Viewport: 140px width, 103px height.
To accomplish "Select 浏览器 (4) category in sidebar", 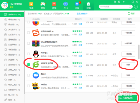I will point(12,60).
